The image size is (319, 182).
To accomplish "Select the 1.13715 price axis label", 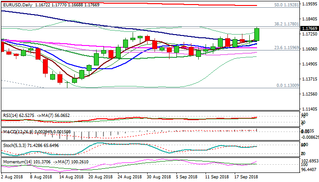I will [x=308, y=79].
